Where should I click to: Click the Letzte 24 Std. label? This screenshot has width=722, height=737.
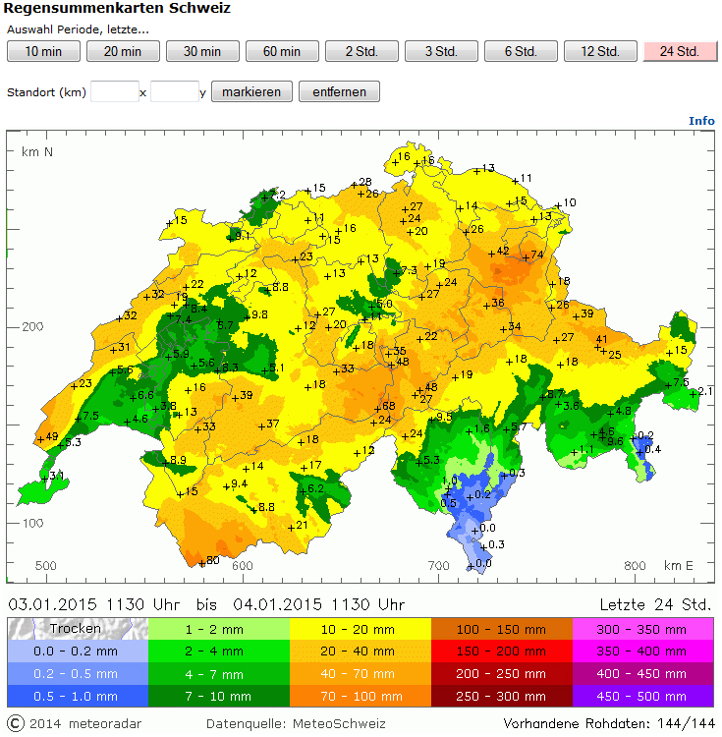[x=656, y=604]
